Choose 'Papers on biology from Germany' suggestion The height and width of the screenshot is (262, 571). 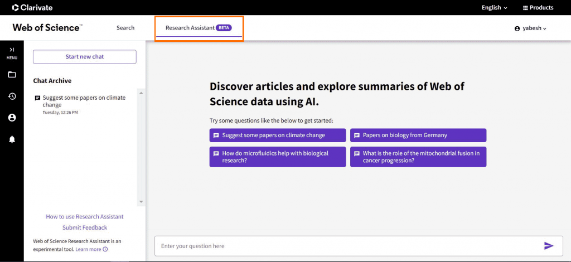418,135
